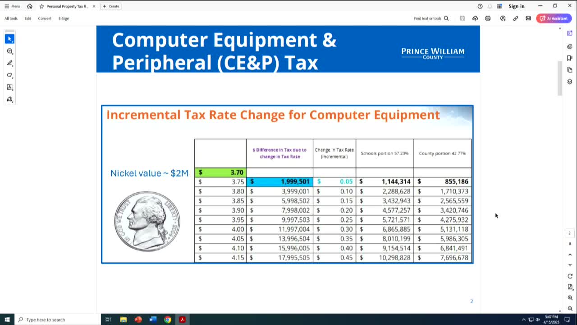Switch to Word on the taskbar
577x325 pixels.
[153, 320]
